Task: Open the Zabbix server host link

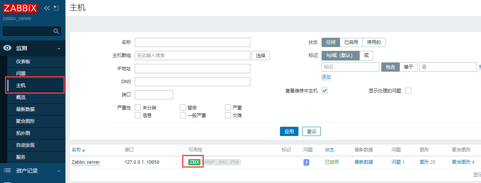Action: click(x=86, y=162)
